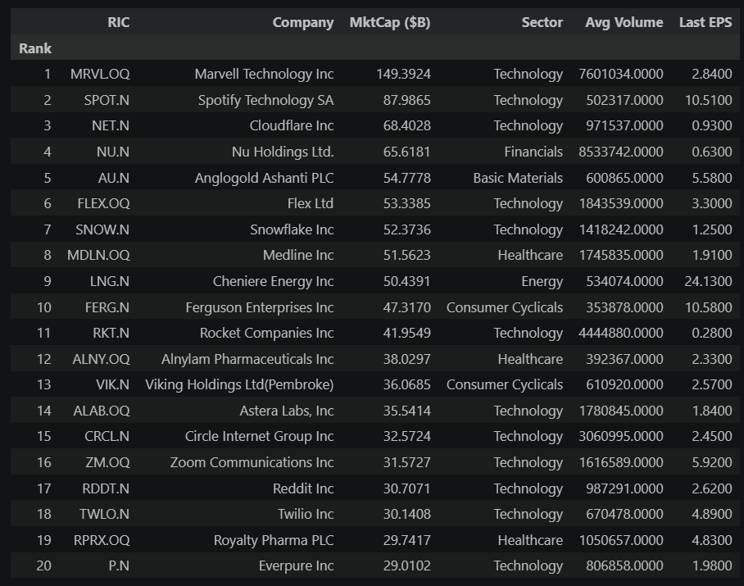The height and width of the screenshot is (586, 744).
Task: Click Flex Ltd company name
Action: coord(310,203)
